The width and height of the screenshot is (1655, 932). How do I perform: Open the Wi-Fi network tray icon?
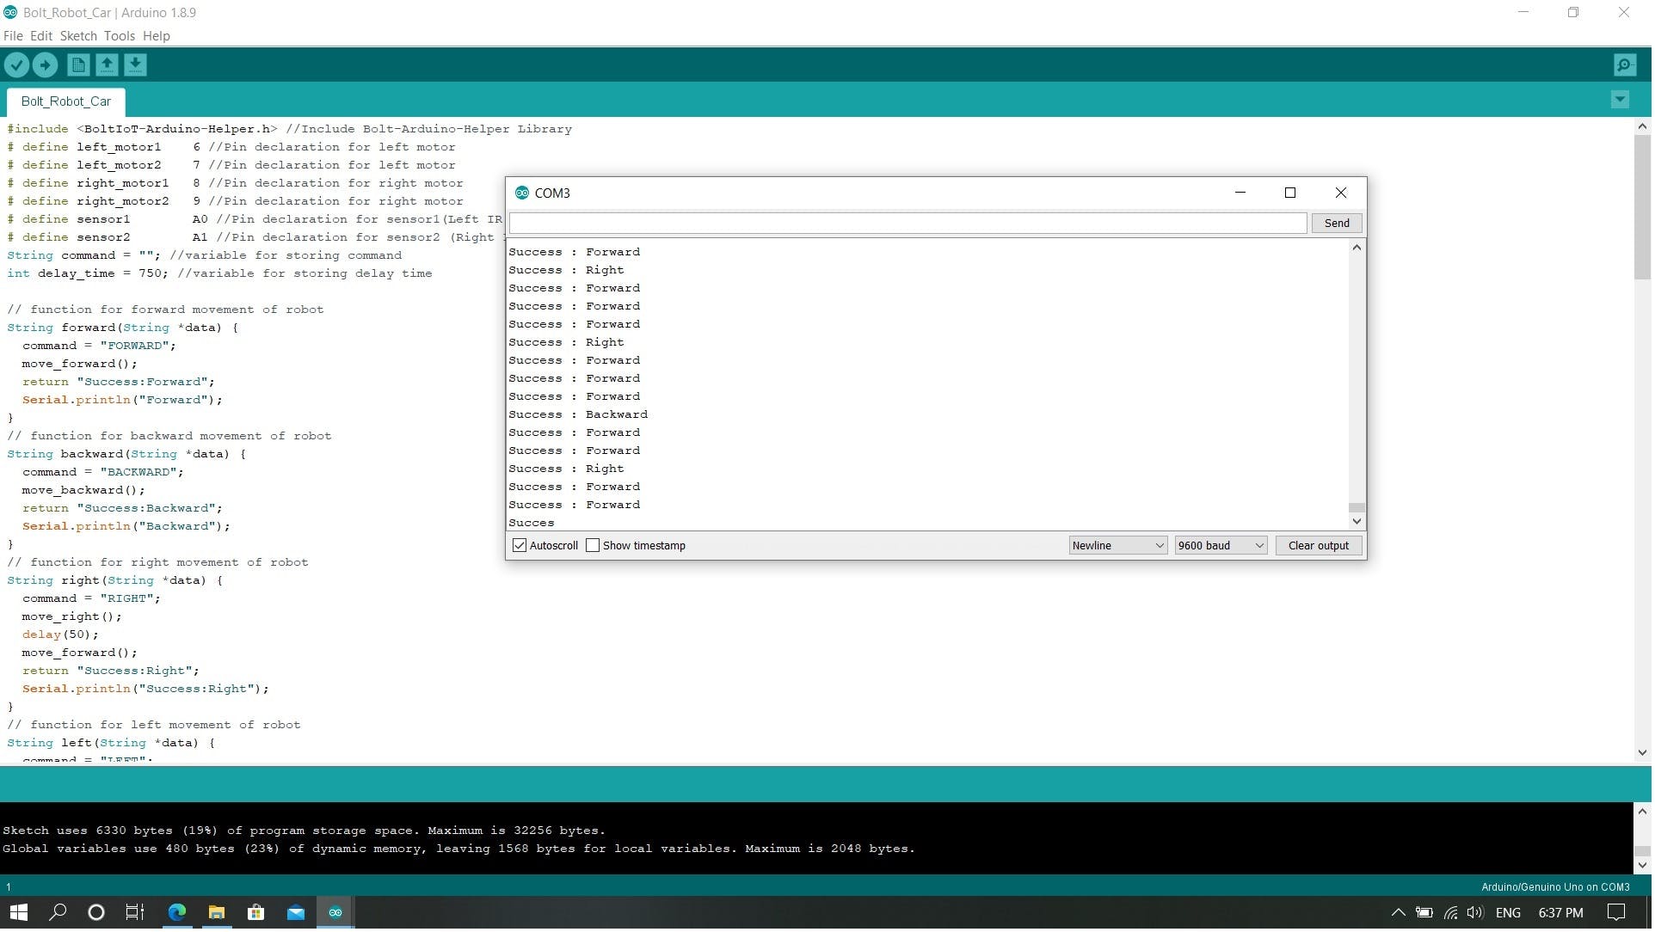coord(1450,913)
